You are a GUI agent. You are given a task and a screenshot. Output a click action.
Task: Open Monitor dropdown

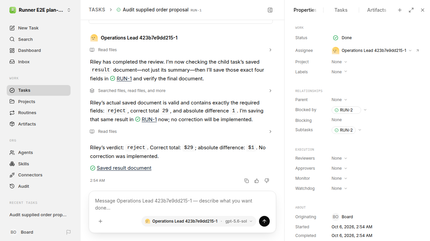point(339,178)
